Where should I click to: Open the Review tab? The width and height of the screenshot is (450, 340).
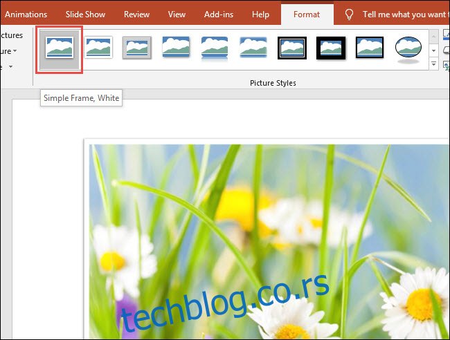coord(136,15)
